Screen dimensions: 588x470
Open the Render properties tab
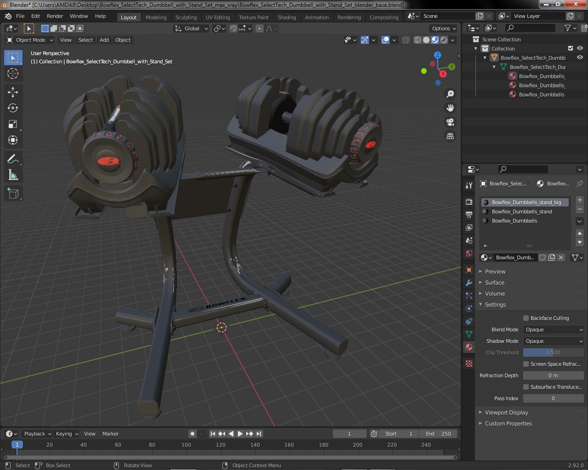coord(469,202)
